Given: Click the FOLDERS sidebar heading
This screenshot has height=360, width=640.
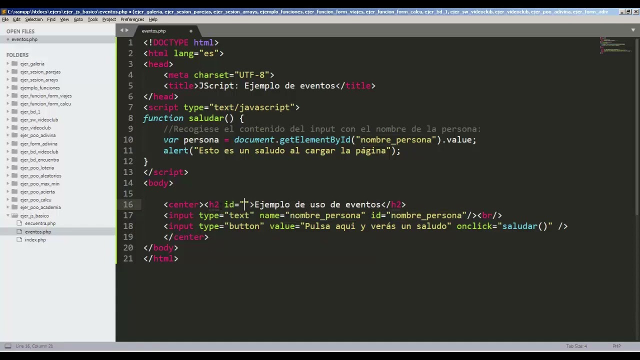Looking at the screenshot, I should [17, 55].
